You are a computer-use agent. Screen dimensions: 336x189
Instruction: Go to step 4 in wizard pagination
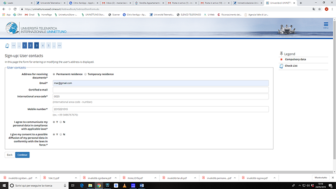(x=43, y=45)
